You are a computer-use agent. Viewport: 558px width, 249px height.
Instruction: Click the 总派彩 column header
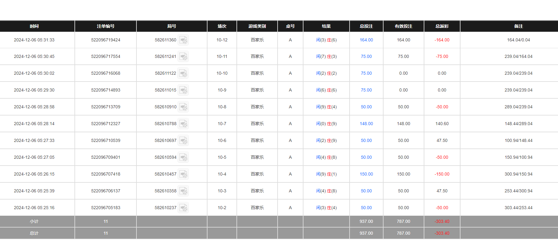(x=442, y=26)
